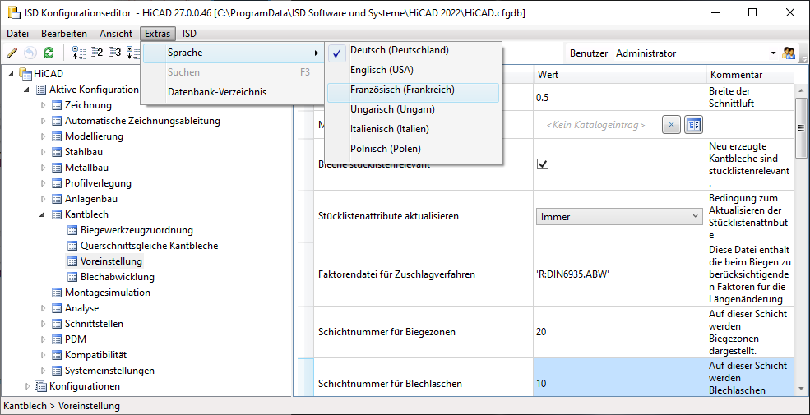Click the Wert column header
Screen dimensions: 810x415
[619, 75]
